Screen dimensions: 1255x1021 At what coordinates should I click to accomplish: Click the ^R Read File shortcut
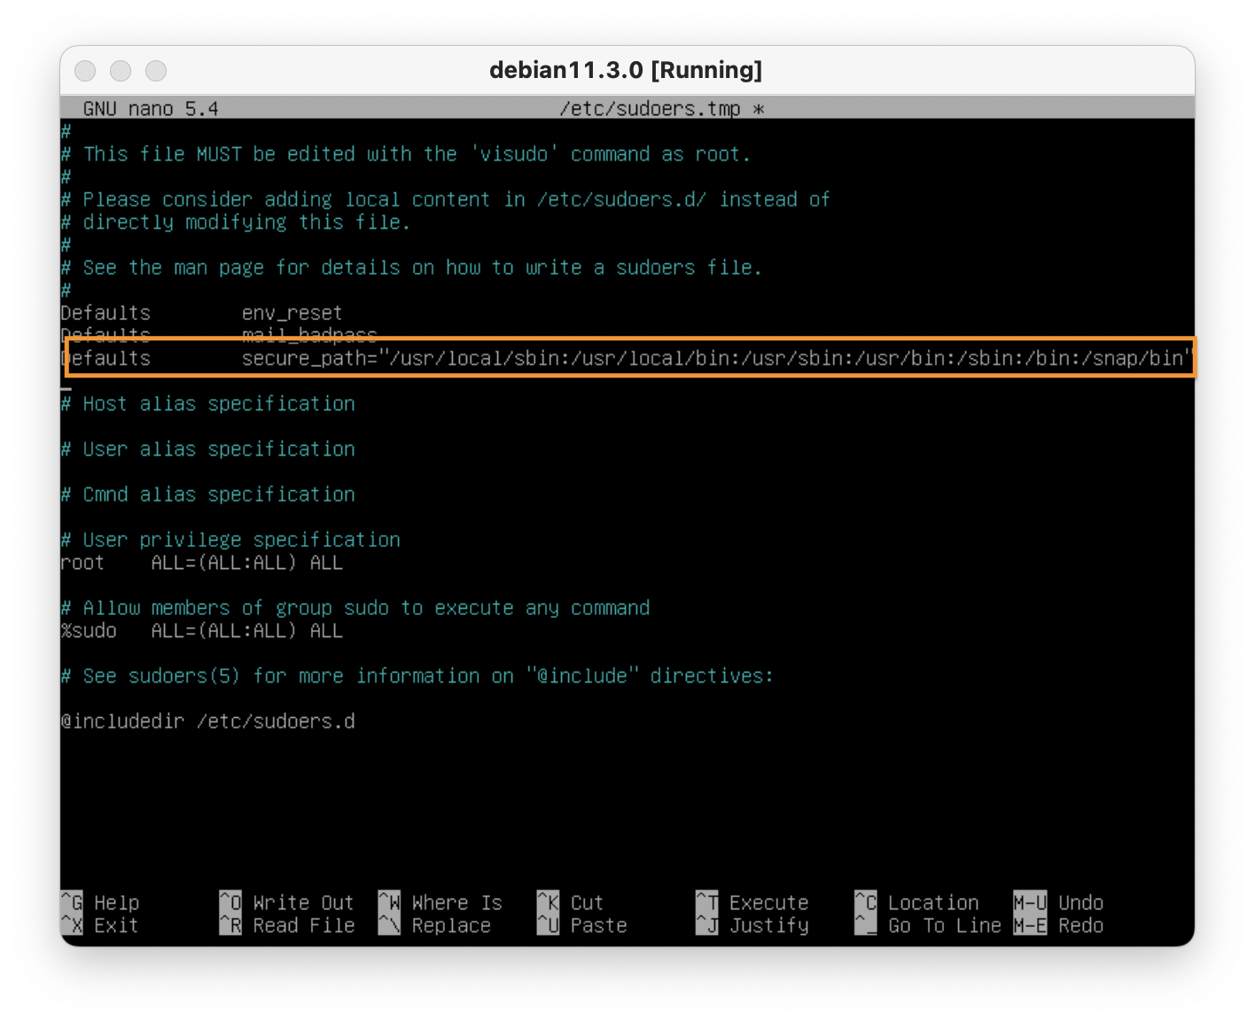pos(286,925)
